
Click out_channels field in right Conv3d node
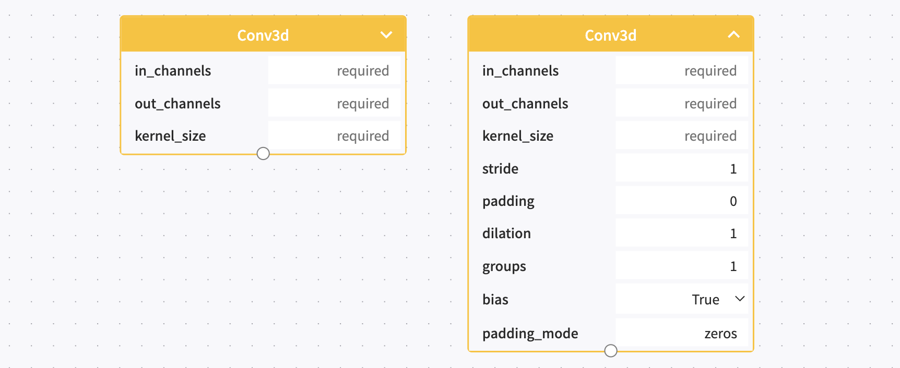(682, 103)
